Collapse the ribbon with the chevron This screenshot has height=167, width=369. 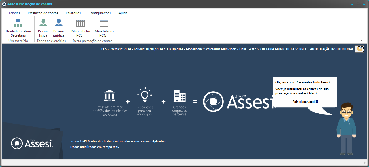[x=362, y=41]
